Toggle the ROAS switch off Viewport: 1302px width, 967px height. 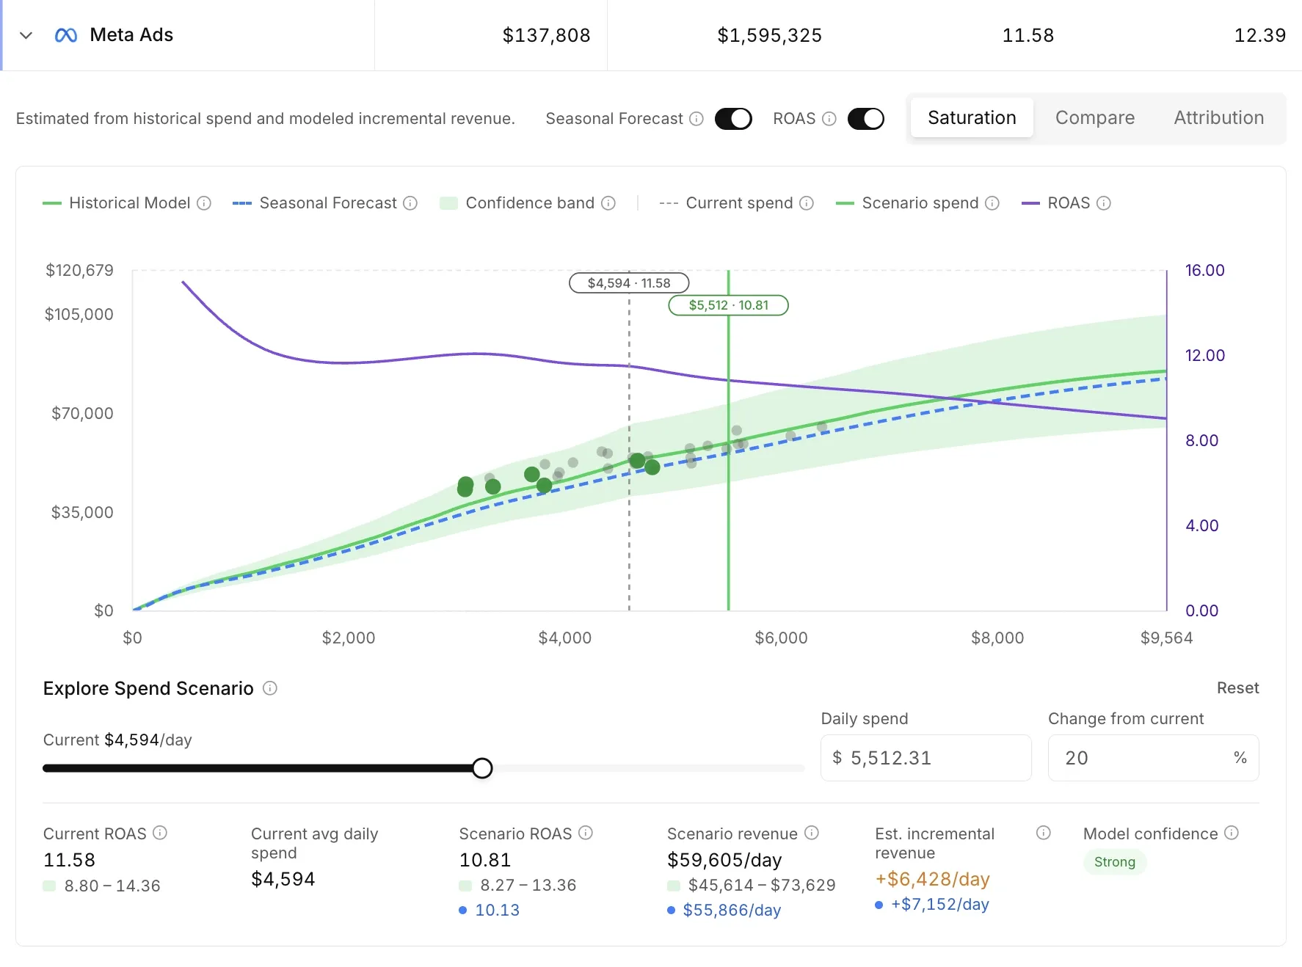(865, 119)
